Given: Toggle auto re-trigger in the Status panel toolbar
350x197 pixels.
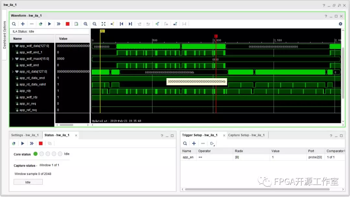Looking at the screenshot, I should pos(14,143).
